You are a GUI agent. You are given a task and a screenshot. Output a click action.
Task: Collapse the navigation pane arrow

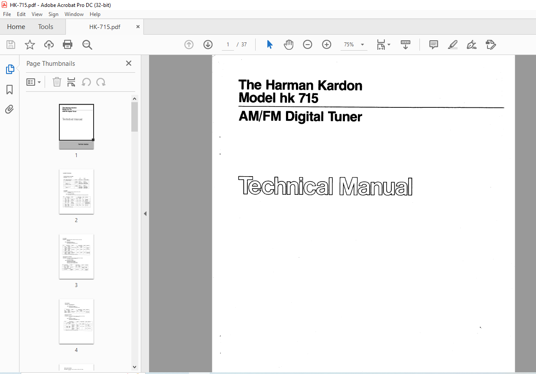click(145, 213)
